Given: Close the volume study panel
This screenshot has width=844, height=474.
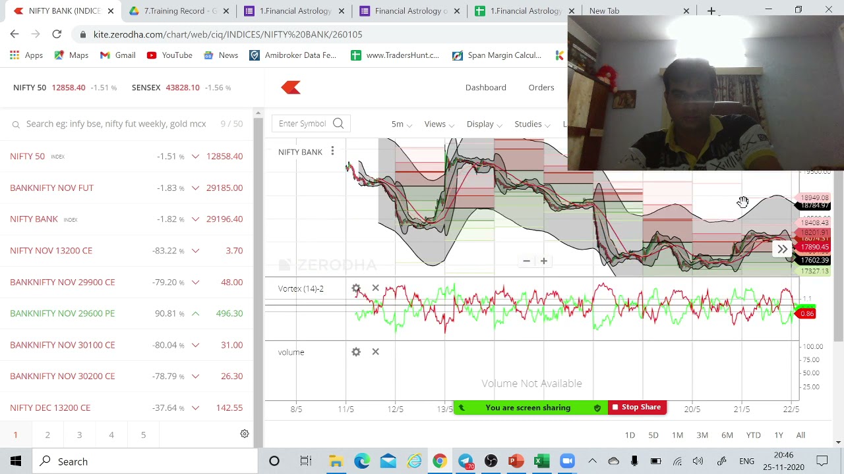Looking at the screenshot, I should [375, 352].
